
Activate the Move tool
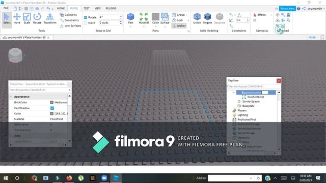(x=17, y=18)
